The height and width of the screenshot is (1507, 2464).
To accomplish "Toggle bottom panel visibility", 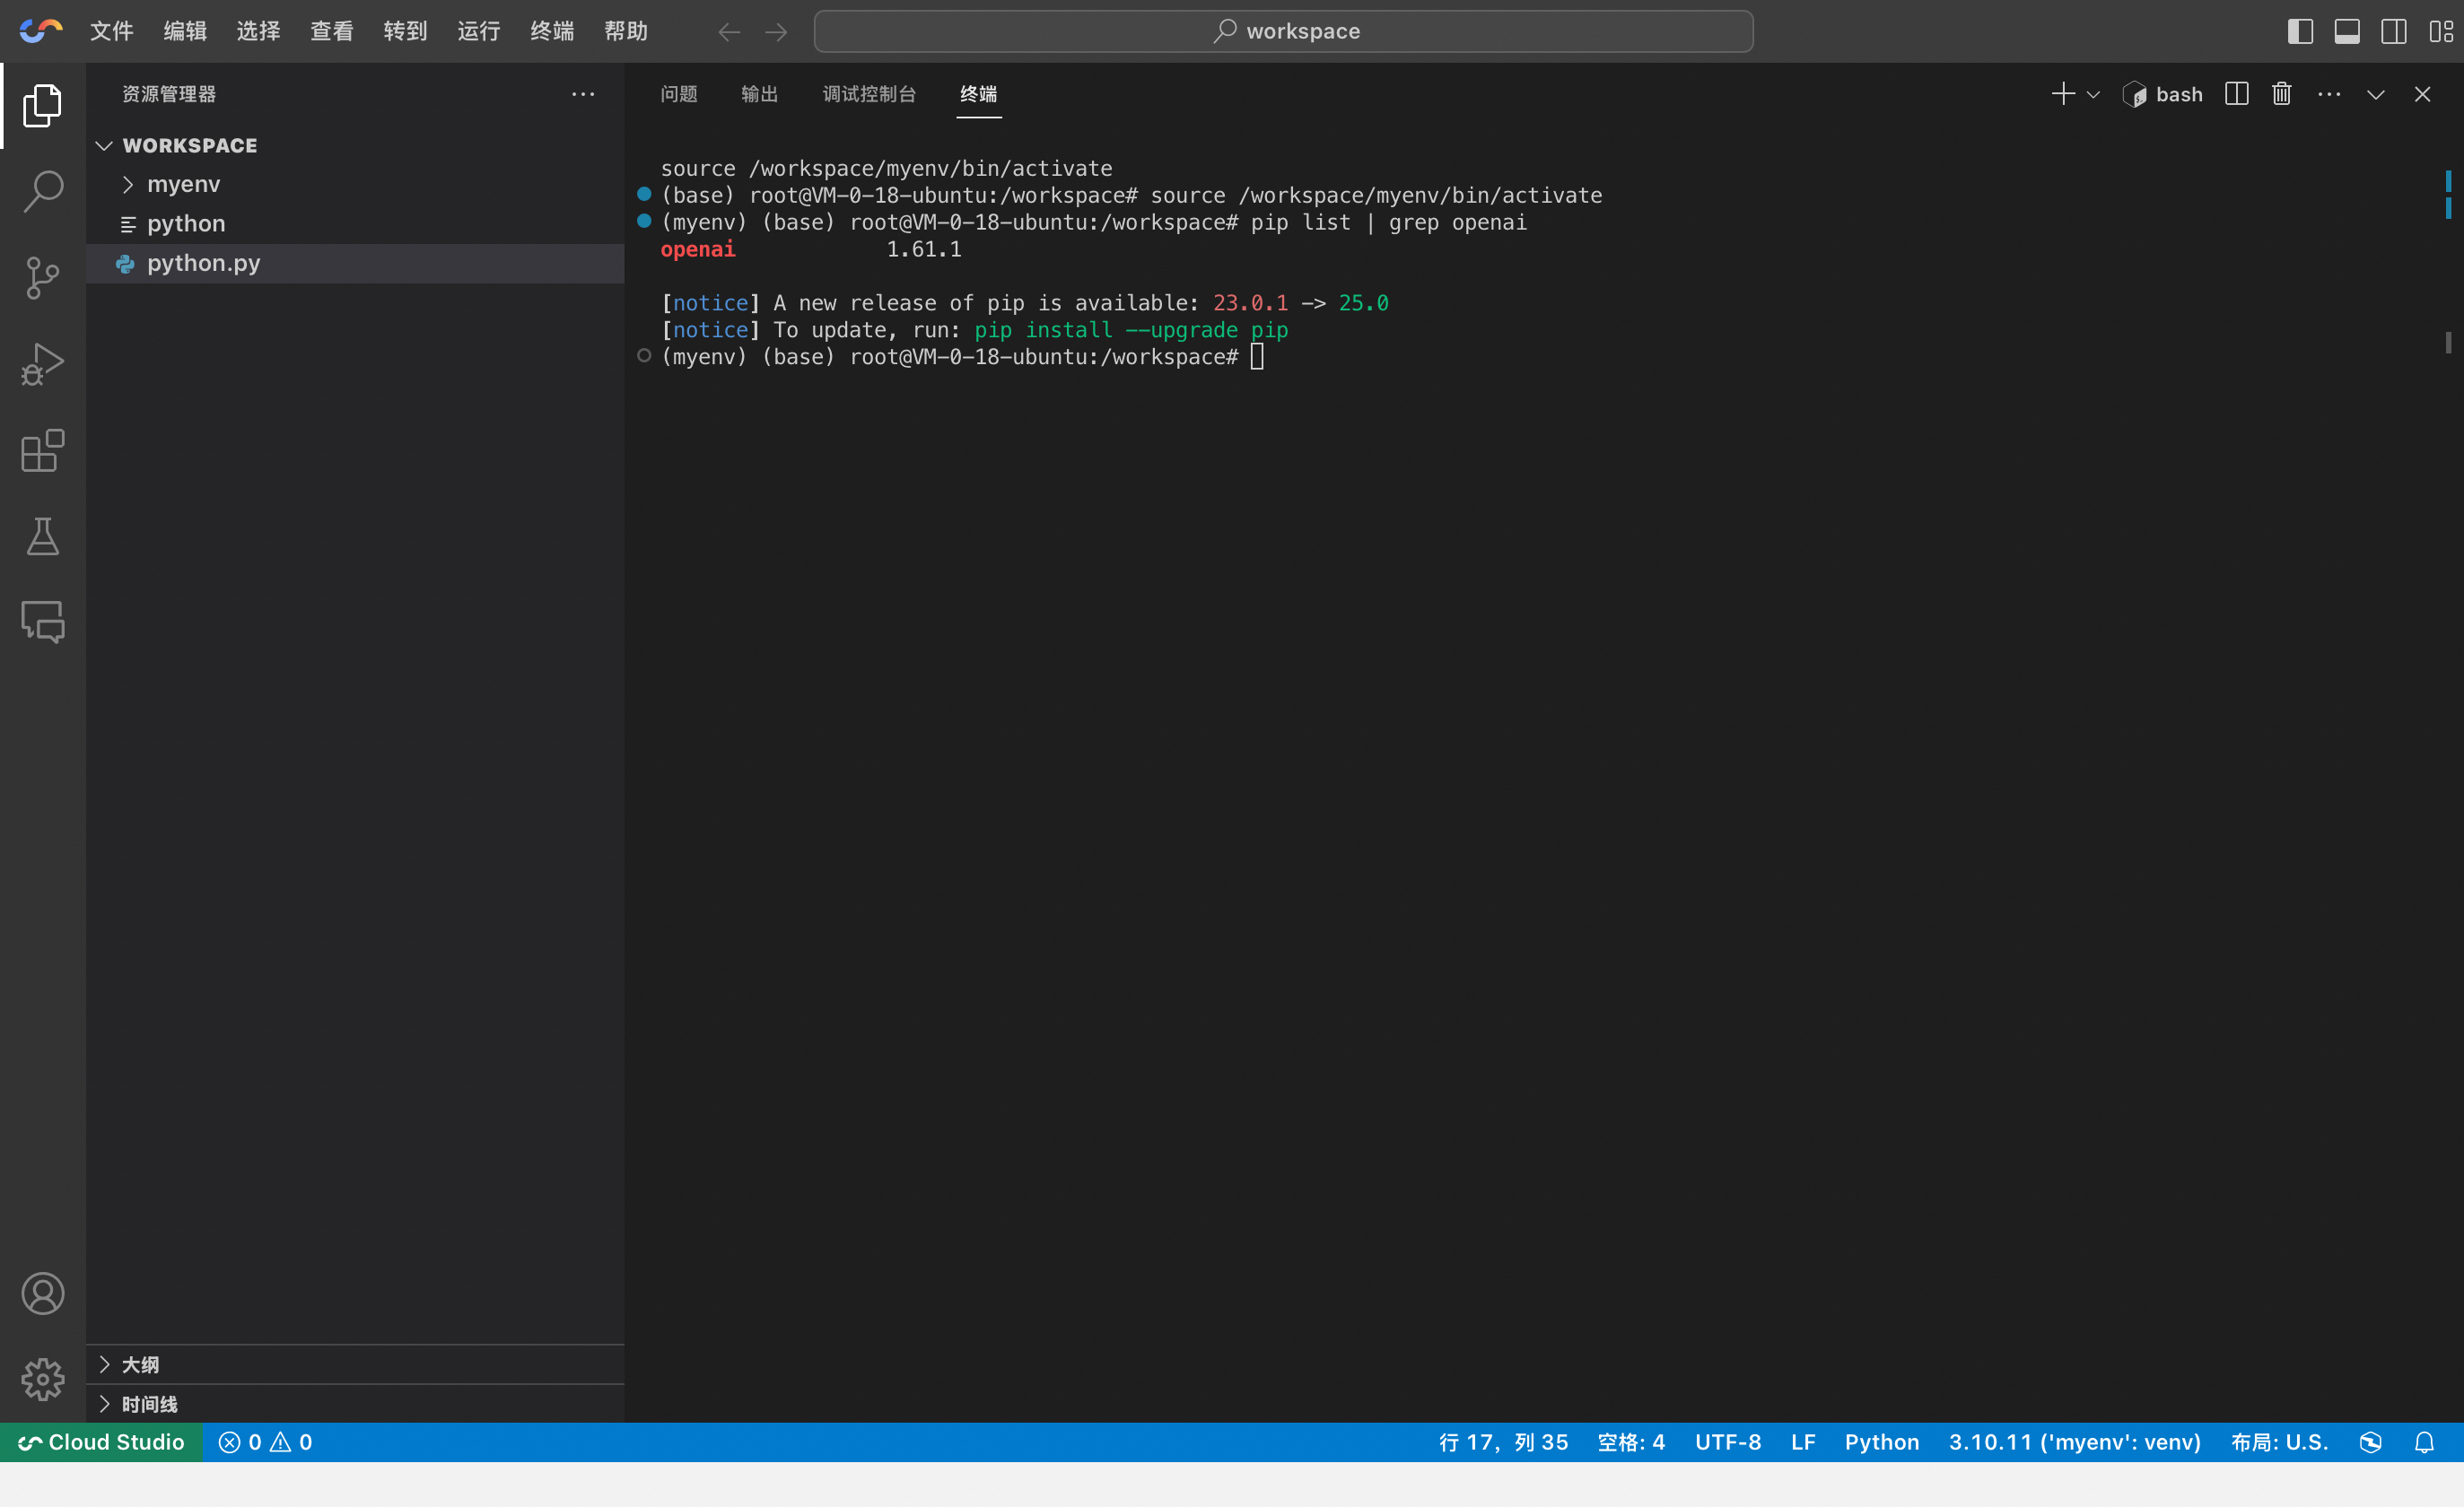I will click(x=2347, y=31).
